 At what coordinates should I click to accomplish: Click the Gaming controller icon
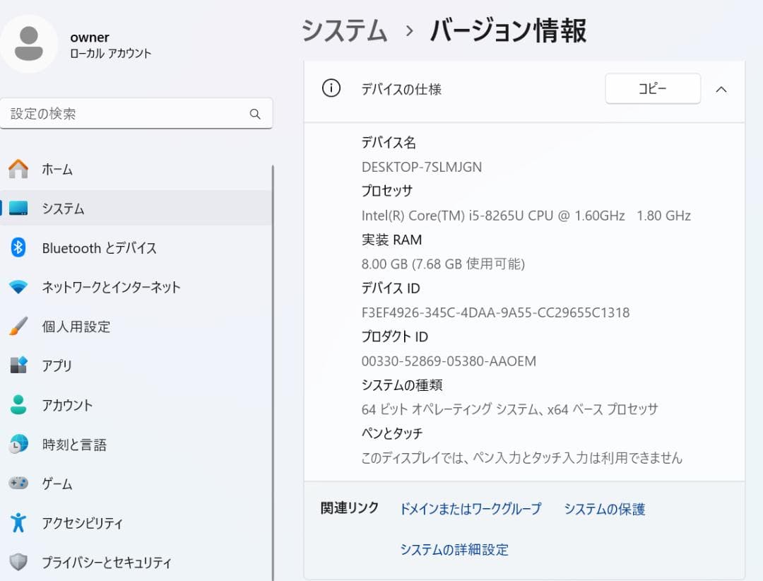[x=18, y=483]
